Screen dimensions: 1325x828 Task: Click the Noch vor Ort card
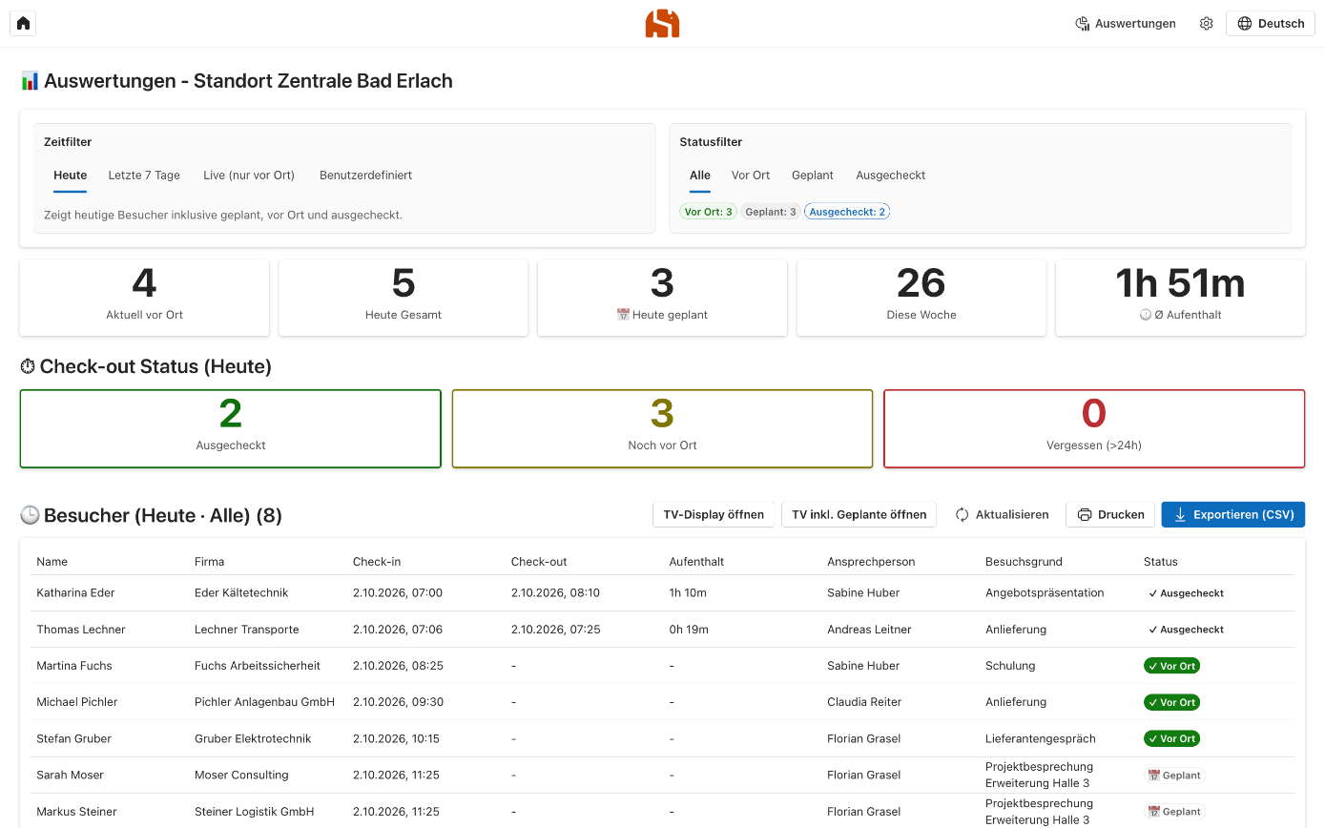click(662, 428)
